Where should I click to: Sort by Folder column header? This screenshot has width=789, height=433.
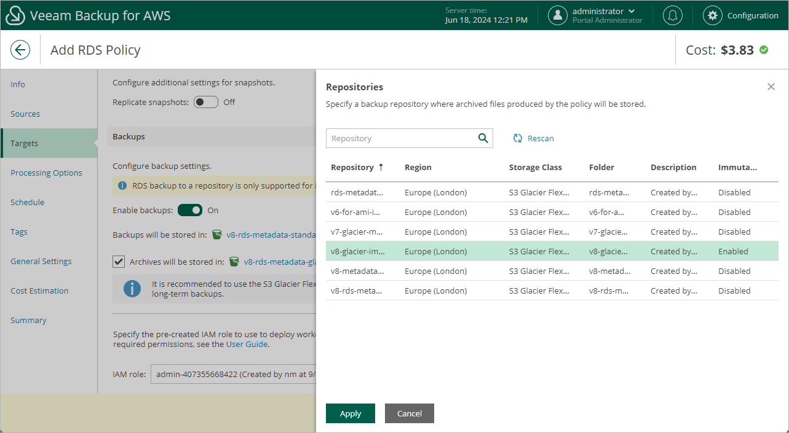601,167
